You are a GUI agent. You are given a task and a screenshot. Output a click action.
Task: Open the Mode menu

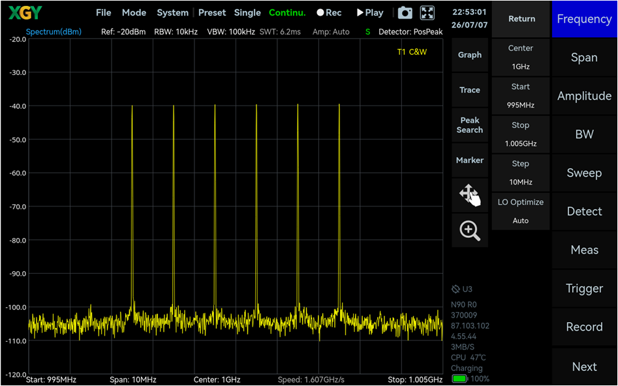[134, 12]
